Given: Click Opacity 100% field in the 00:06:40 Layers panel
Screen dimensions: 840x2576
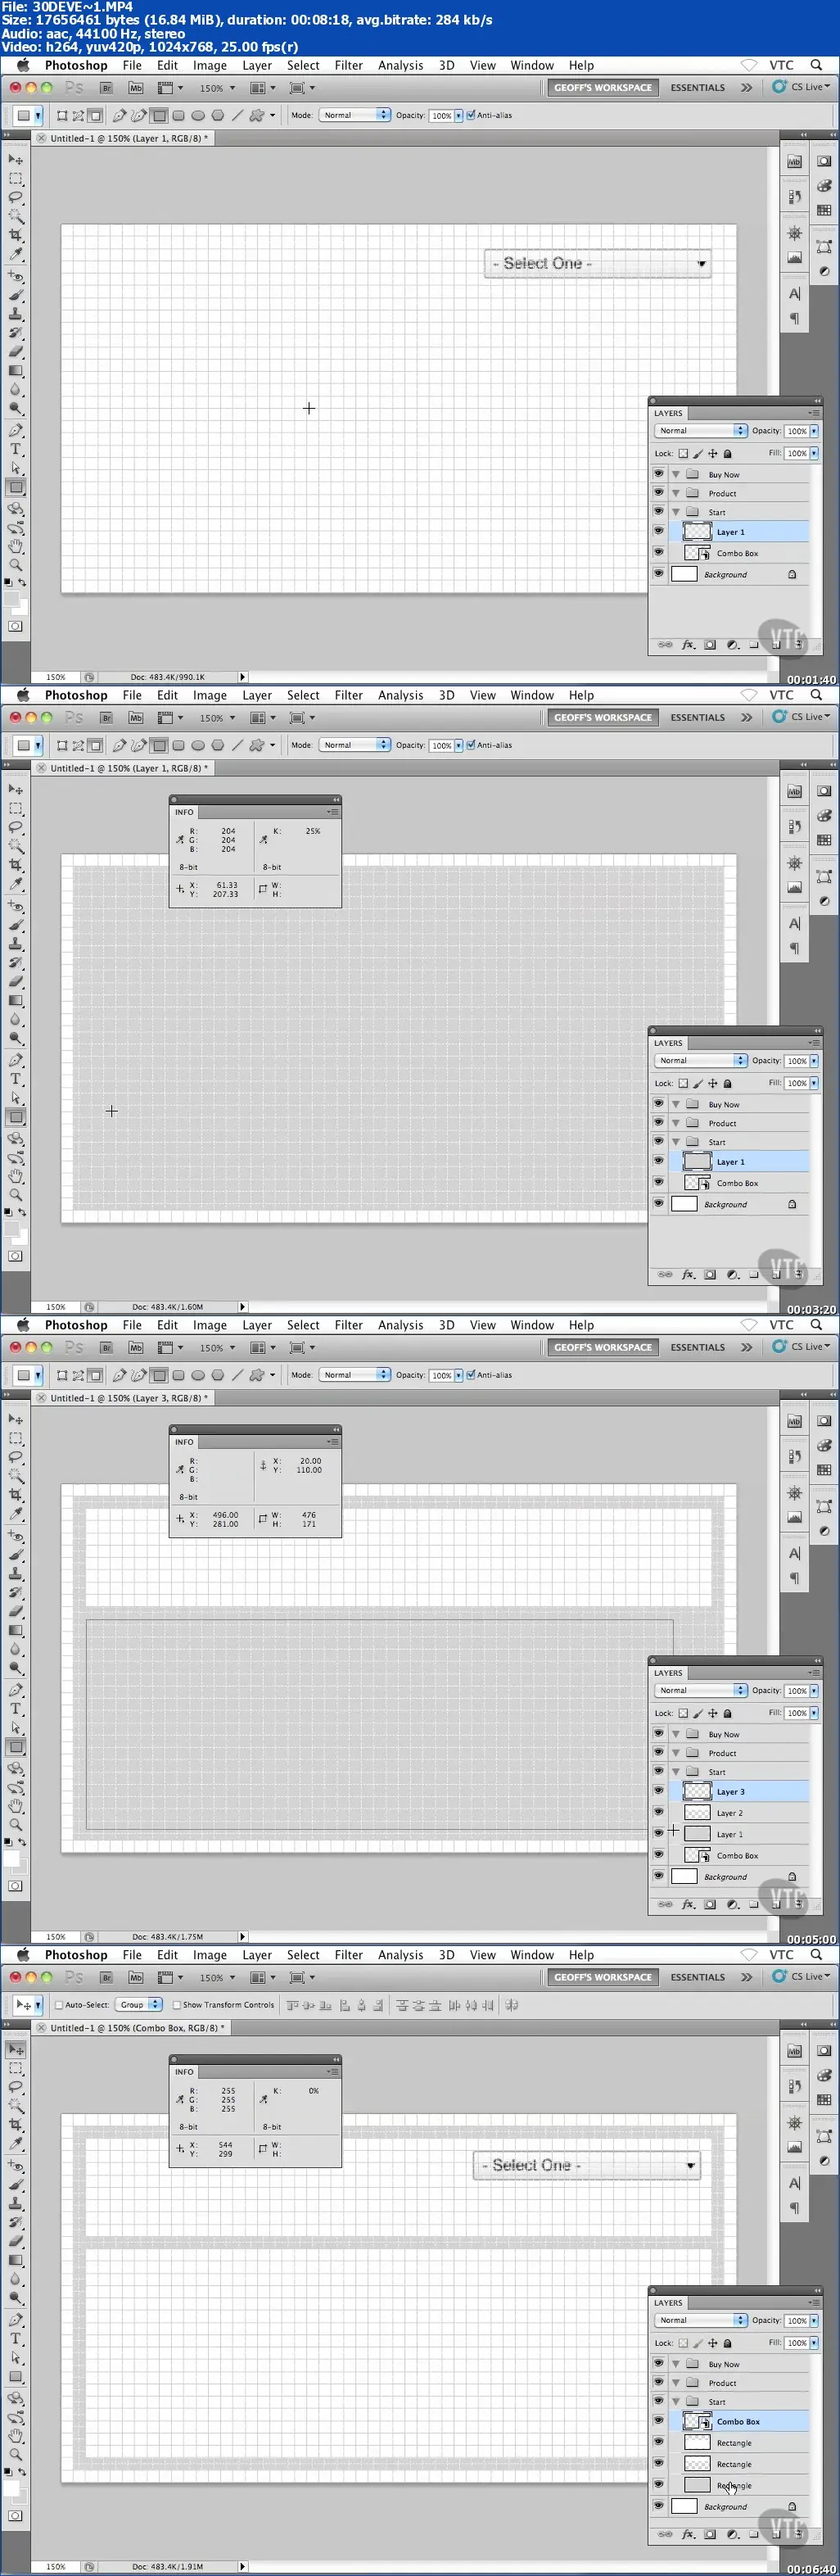Looking at the screenshot, I should [x=796, y=2320].
